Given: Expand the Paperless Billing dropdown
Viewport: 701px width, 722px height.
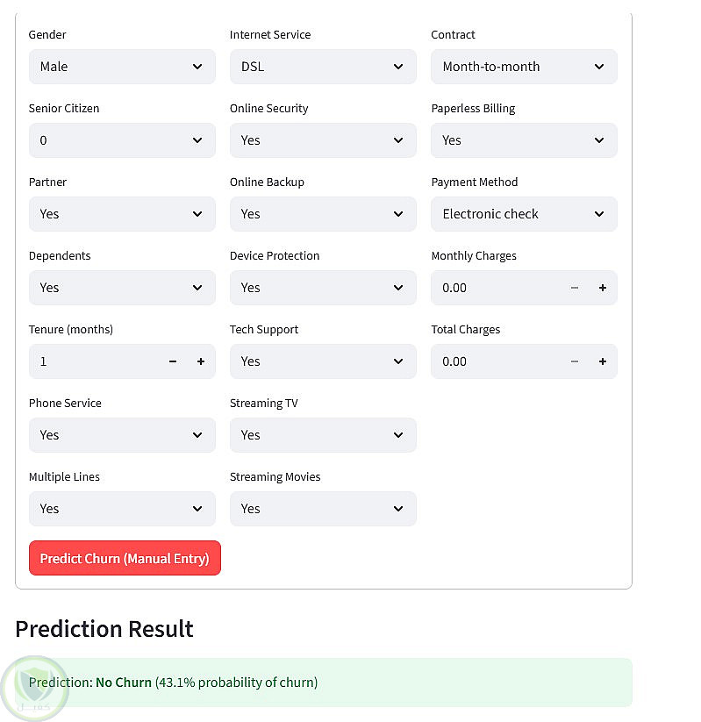Looking at the screenshot, I should [524, 140].
